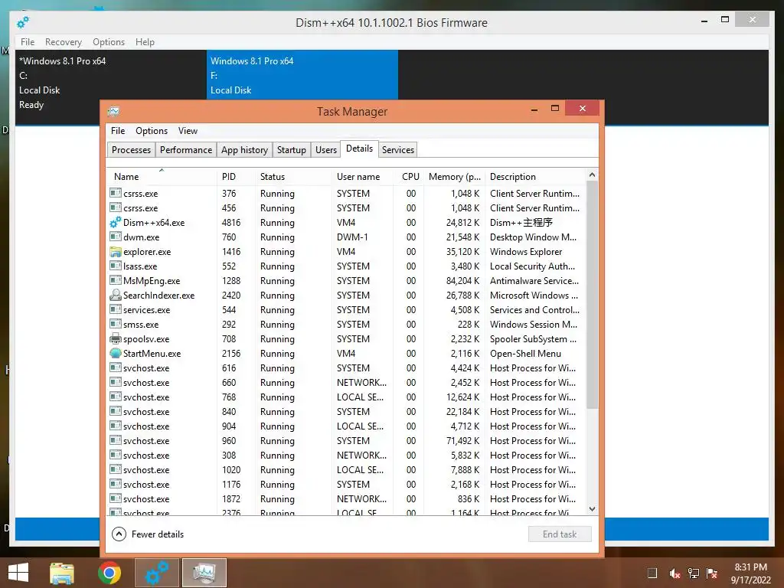Click the Open-Shell Menu description
The width and height of the screenshot is (784, 588).
click(x=525, y=354)
